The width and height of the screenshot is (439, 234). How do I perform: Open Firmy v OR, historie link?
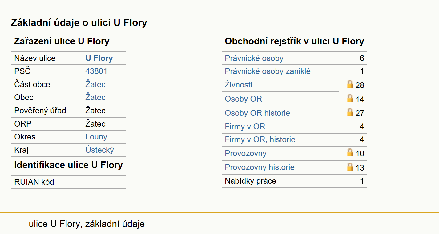click(x=260, y=140)
